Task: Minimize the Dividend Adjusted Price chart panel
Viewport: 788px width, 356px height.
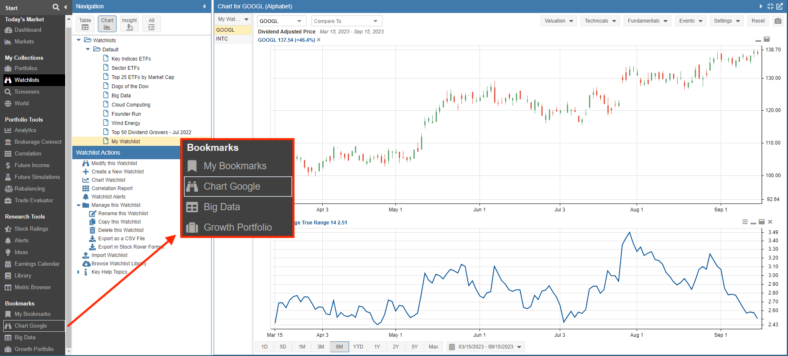Action: point(758,40)
